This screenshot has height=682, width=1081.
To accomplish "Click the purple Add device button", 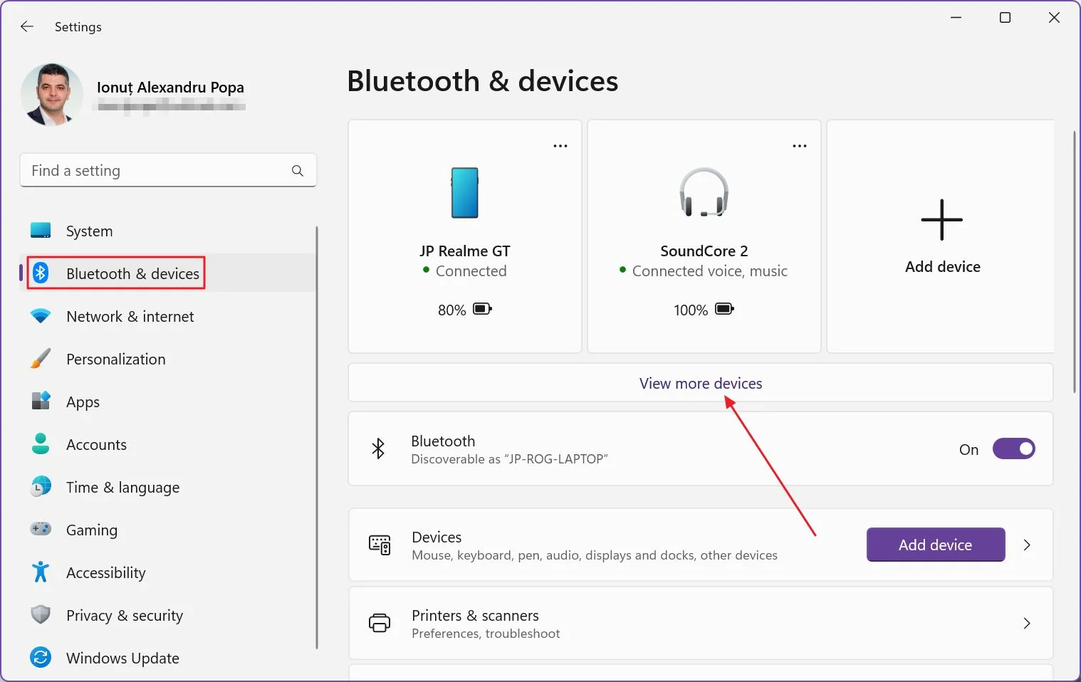I will (x=936, y=545).
